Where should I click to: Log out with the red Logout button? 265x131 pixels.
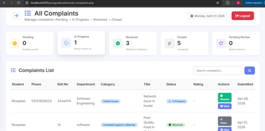pyautogui.click(x=243, y=16)
